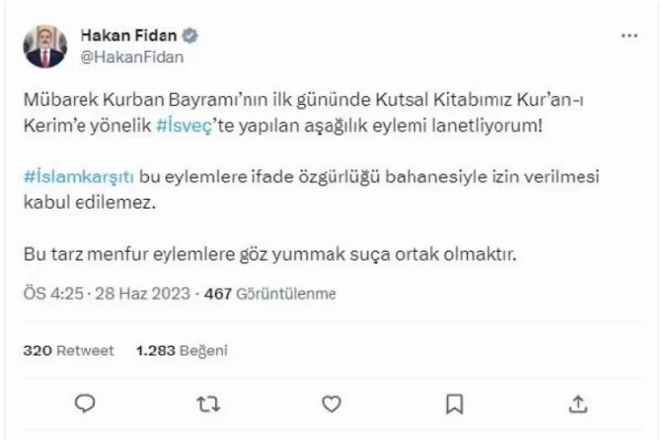Click the reply speech bubble icon
This screenshot has width=661, height=440.
pyautogui.click(x=85, y=403)
